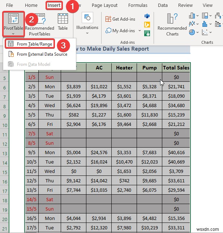223x233 pixels.
Task: Click the My Add-ins label
Action: point(124,31)
